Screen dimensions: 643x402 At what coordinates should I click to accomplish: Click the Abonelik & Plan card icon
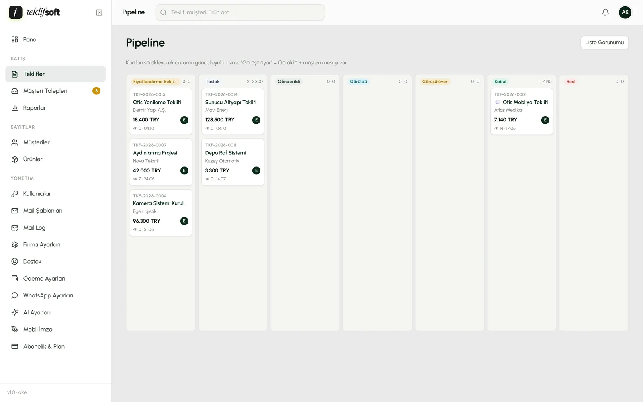(15, 346)
